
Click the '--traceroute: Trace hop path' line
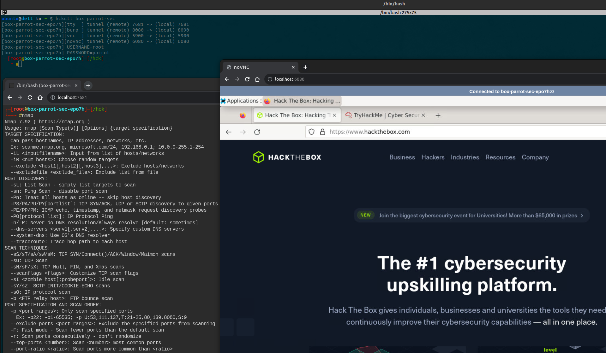[x=69, y=242]
